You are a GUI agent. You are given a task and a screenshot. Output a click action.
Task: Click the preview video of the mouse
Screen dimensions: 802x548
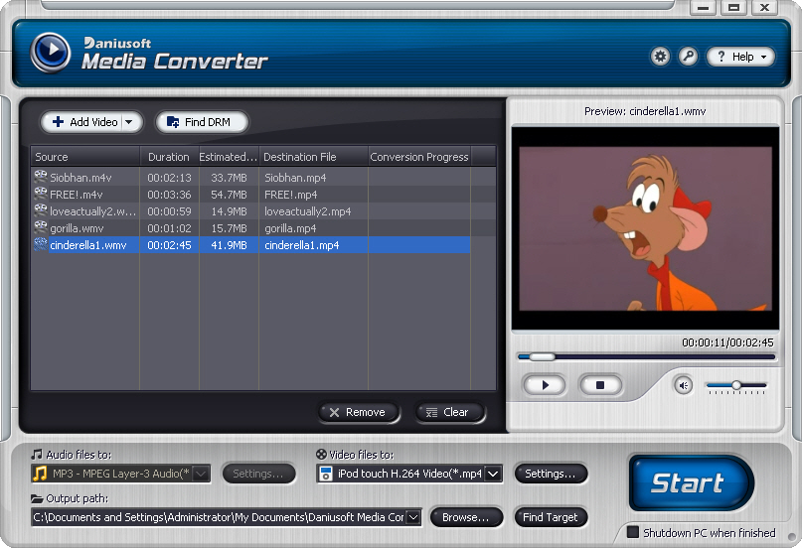pos(646,228)
